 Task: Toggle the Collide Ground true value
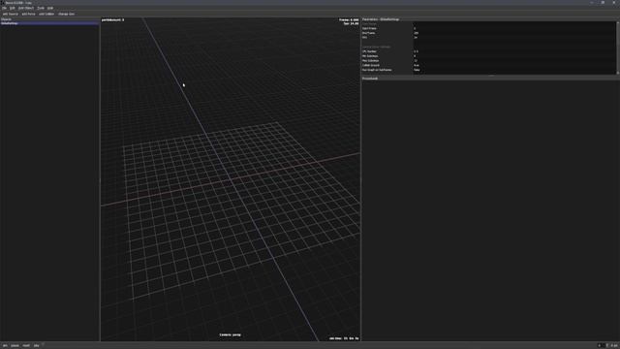pyautogui.click(x=514, y=65)
